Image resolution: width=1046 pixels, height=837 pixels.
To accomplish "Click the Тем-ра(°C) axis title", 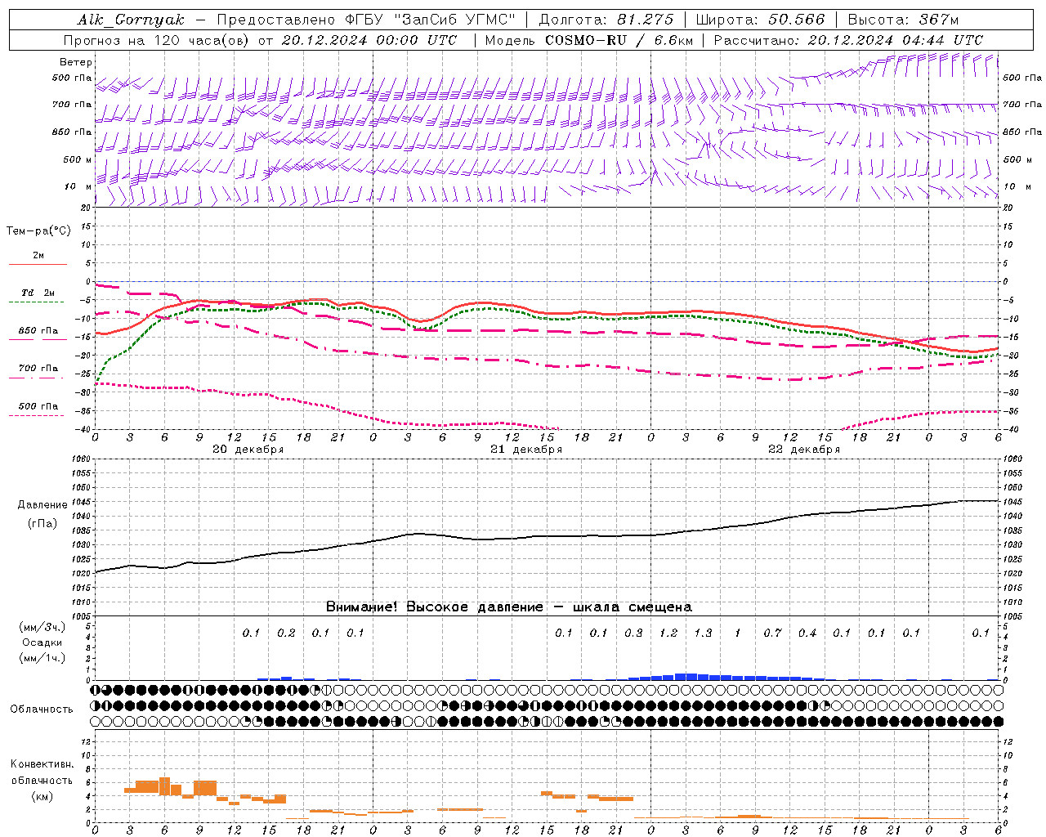I will (x=38, y=231).
